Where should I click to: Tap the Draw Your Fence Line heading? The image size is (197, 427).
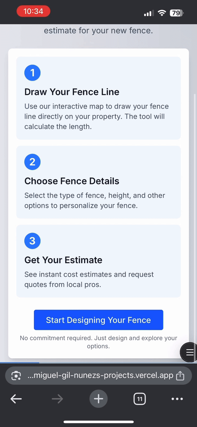click(x=72, y=92)
